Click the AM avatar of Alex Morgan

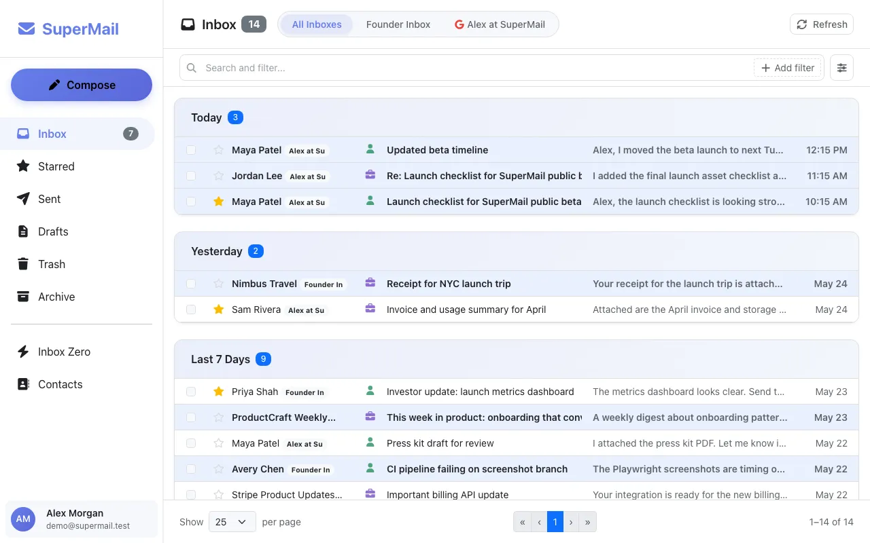pyautogui.click(x=23, y=519)
